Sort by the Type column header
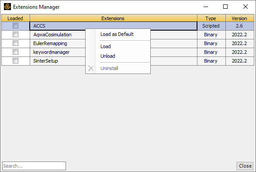The image size is (256, 172). point(211,18)
